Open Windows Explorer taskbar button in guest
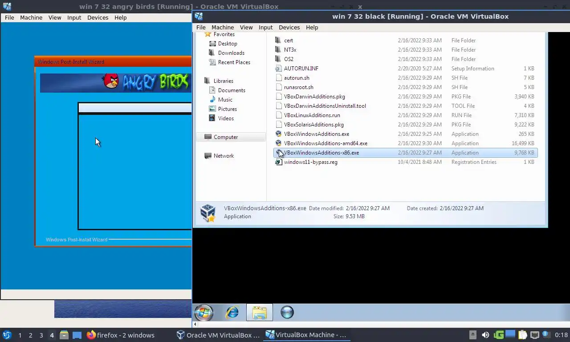The height and width of the screenshot is (342, 570). 259,312
